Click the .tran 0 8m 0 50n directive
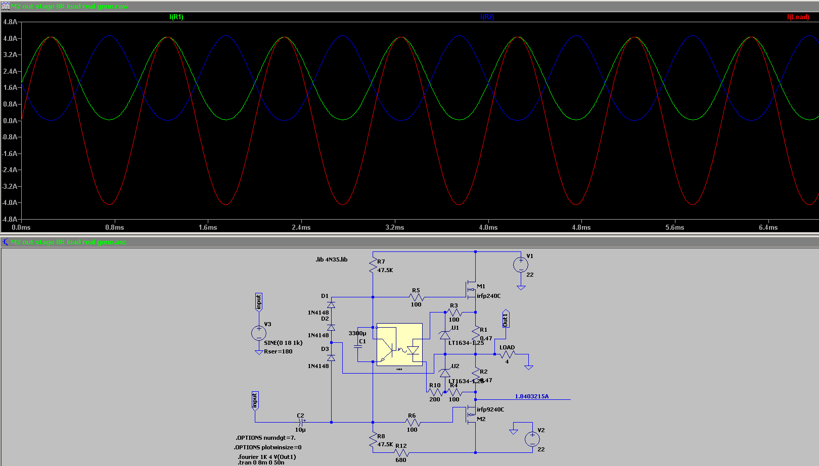 (261, 462)
